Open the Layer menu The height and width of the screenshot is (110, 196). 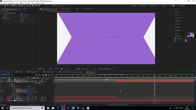coord(17,3)
